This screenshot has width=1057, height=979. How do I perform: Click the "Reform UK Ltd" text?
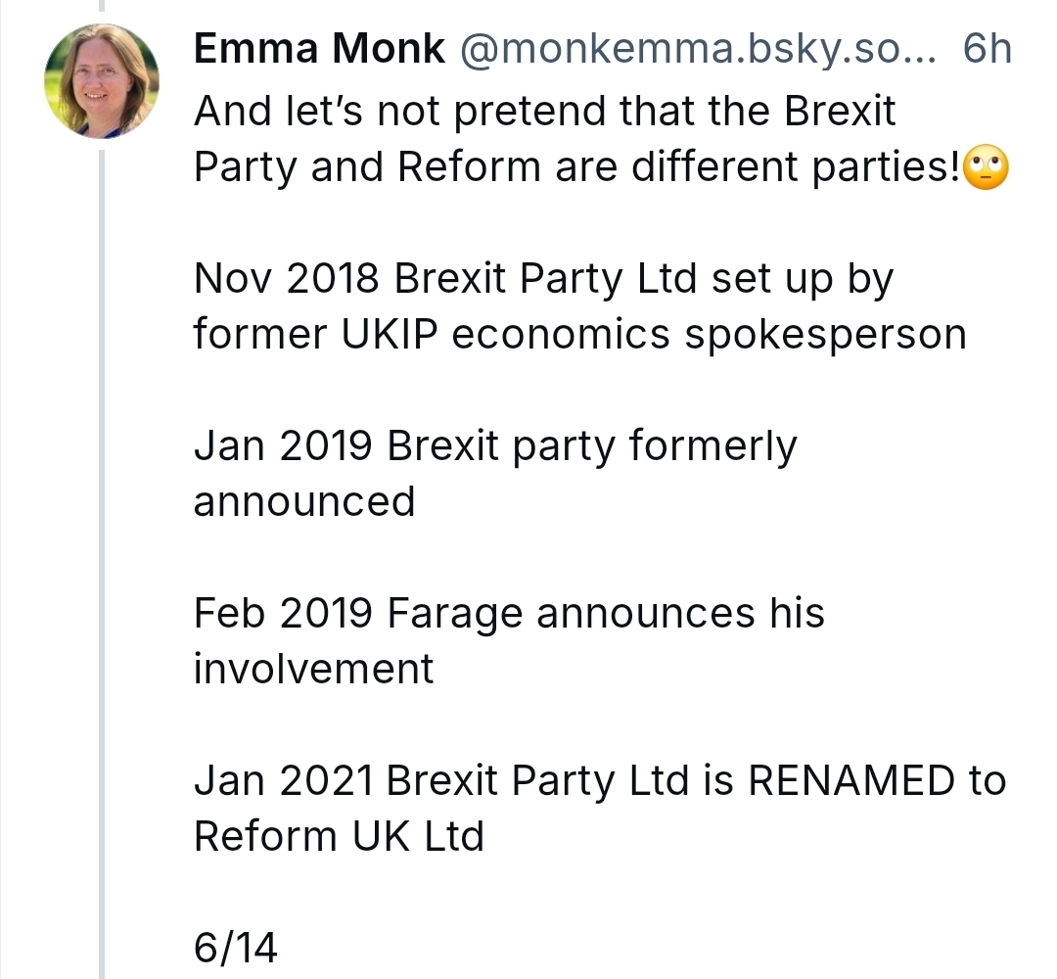339,837
